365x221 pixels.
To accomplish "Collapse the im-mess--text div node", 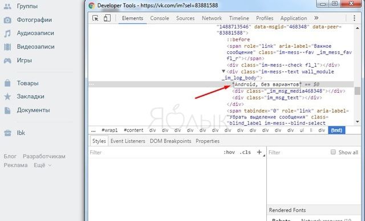I will (x=223, y=71).
